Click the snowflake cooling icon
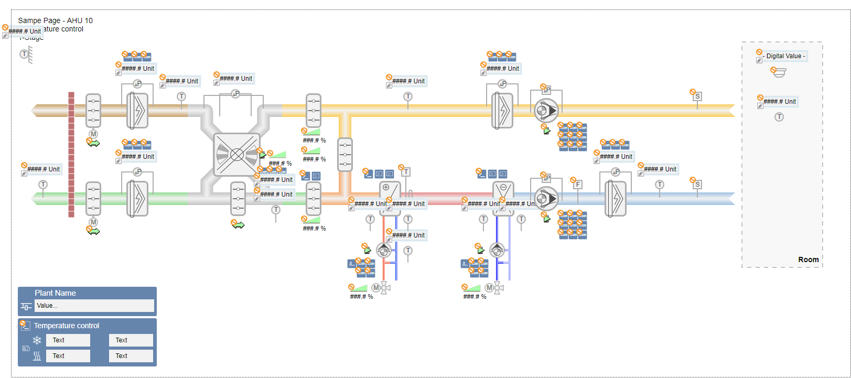Screen dimensions: 851x378 coord(37,340)
